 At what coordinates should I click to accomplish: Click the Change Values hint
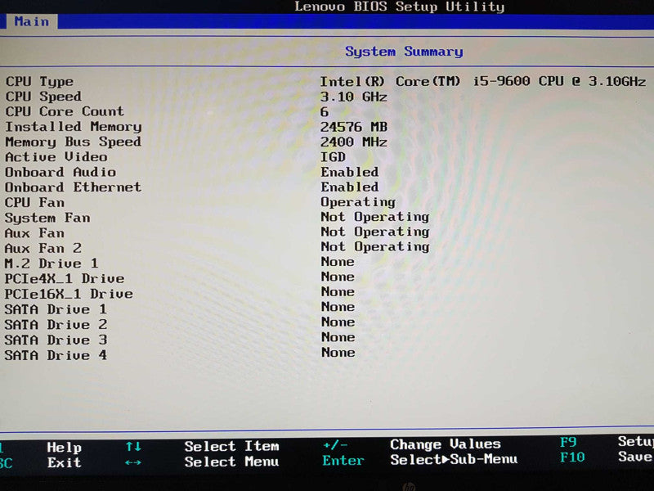(x=446, y=444)
